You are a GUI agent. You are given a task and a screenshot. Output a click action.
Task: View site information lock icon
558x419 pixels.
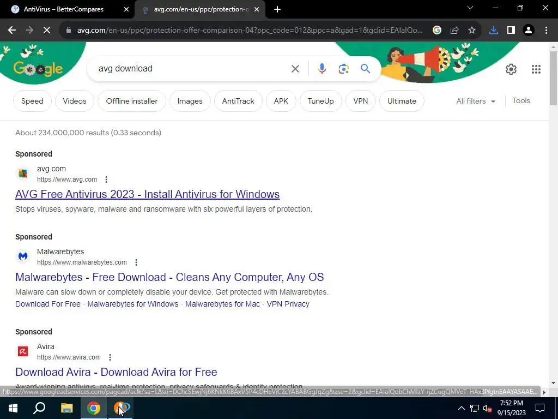pyautogui.click(x=69, y=31)
